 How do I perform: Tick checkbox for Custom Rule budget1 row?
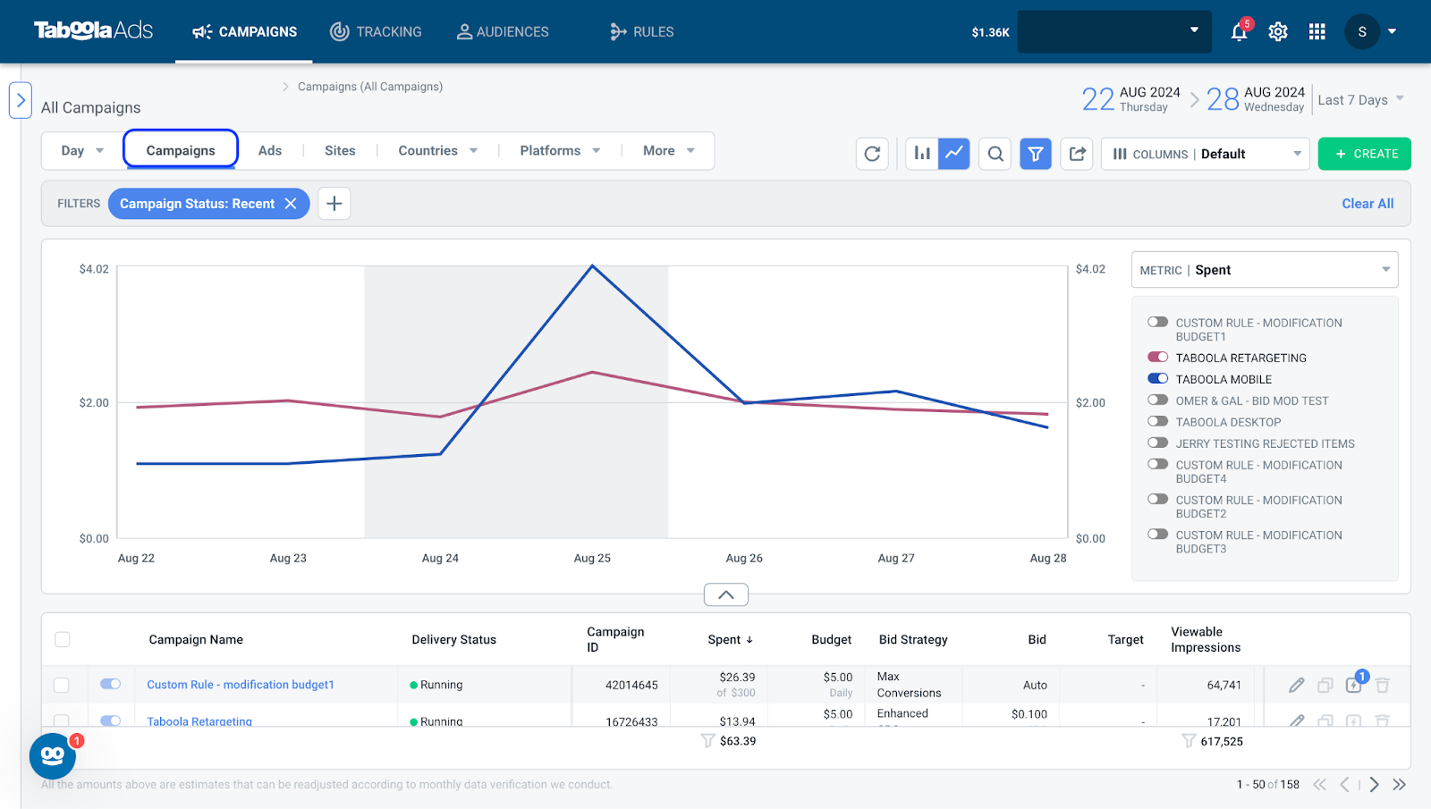(62, 685)
